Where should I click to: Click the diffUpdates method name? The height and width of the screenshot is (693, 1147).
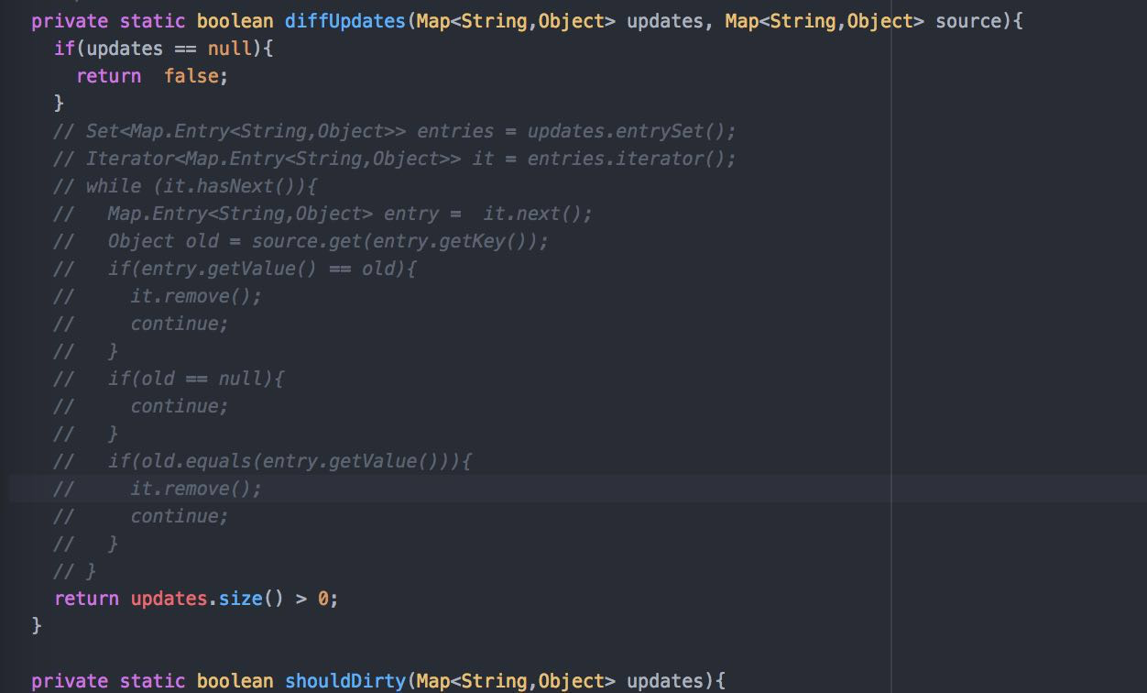click(344, 20)
